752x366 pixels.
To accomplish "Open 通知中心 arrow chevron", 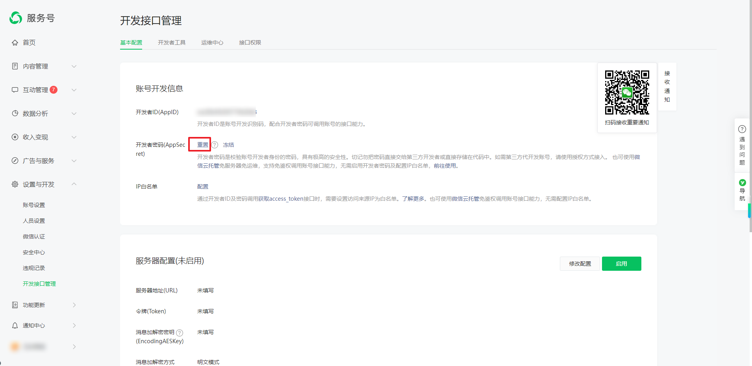I will point(74,325).
